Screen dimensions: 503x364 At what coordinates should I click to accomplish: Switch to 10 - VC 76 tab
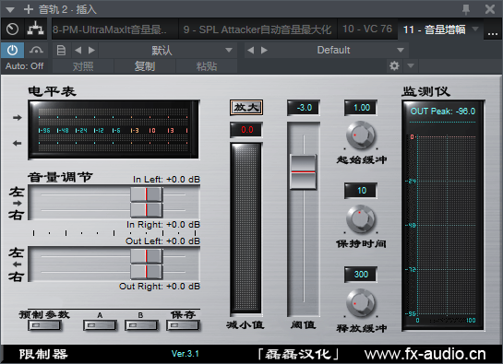tap(367, 29)
